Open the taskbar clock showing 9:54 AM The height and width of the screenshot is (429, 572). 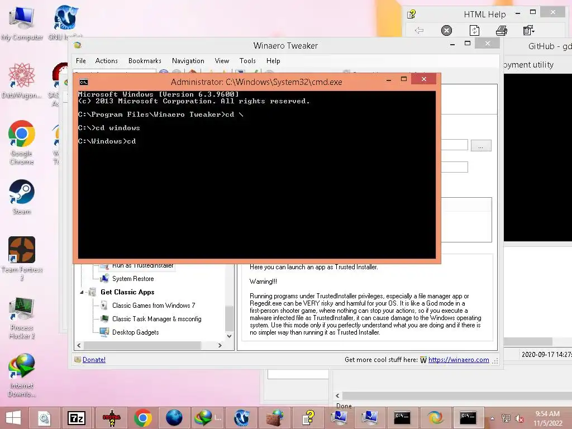tap(547, 418)
